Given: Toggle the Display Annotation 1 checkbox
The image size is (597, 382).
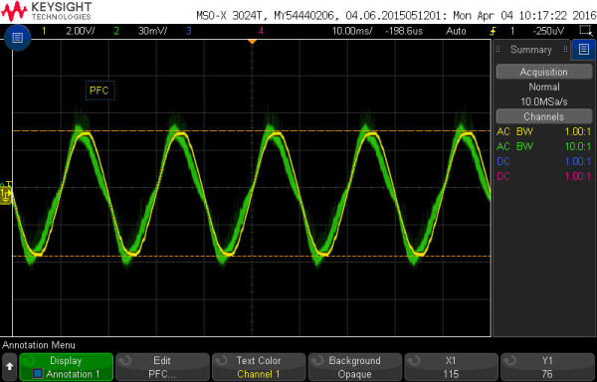Looking at the screenshot, I should [38, 374].
